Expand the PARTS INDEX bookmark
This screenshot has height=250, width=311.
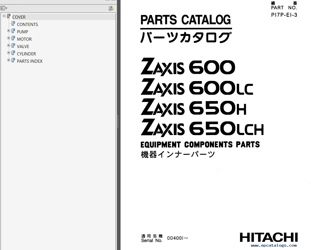tap(8, 60)
